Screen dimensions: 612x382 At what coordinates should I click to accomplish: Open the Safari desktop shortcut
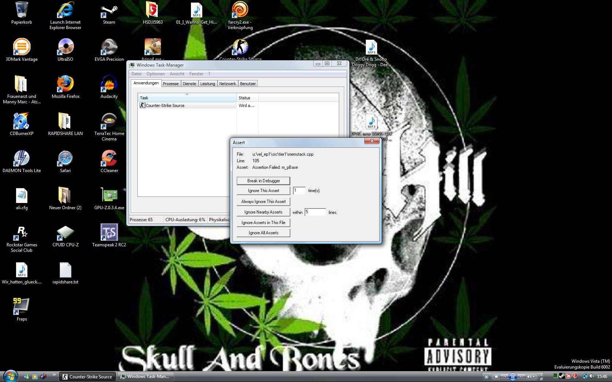pyautogui.click(x=65, y=161)
